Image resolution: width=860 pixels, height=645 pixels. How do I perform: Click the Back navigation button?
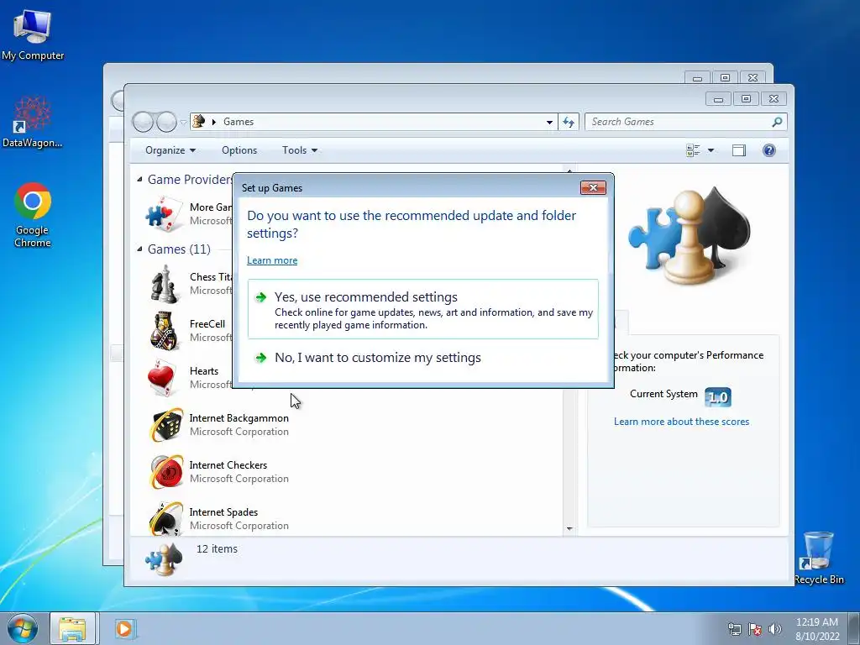143,122
